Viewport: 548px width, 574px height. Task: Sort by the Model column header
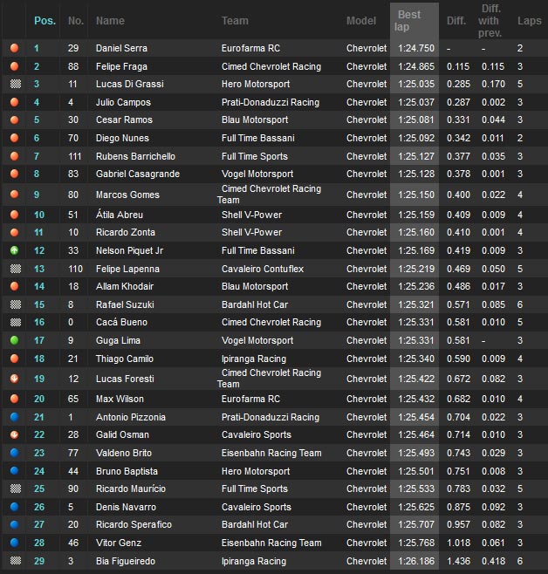pos(361,21)
